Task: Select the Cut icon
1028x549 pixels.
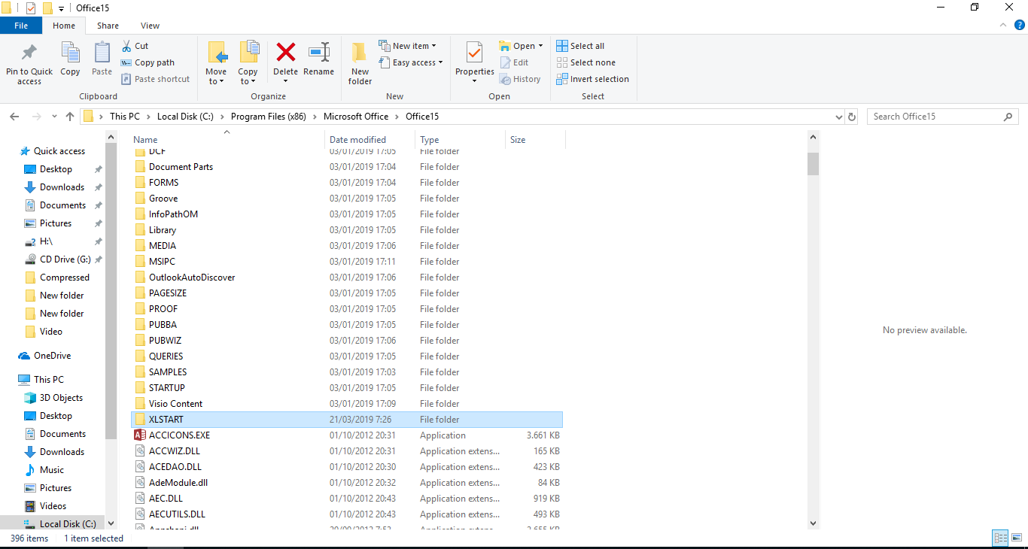Action: (129, 45)
